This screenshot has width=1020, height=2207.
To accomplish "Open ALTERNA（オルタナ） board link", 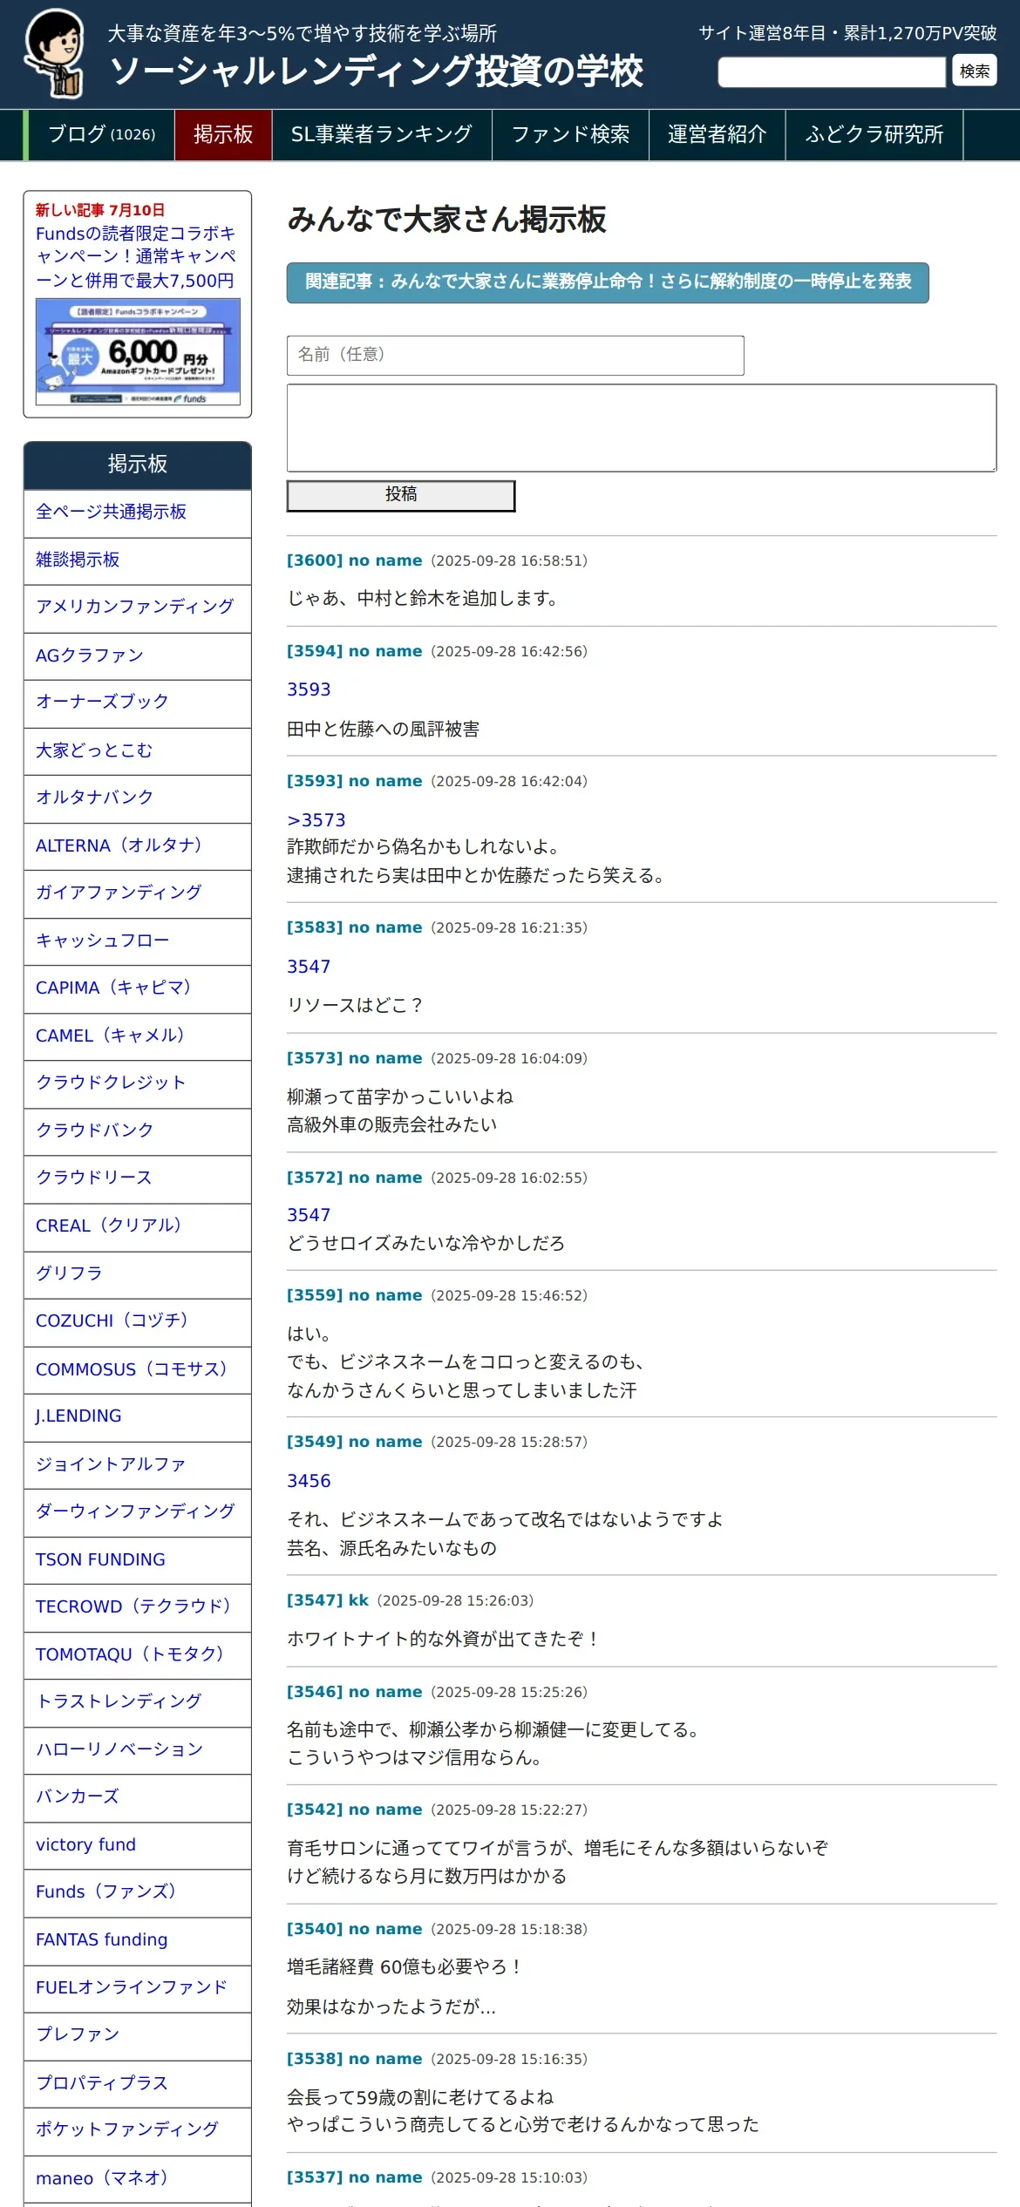I will coord(138,845).
